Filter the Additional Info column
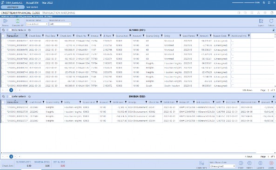 point(249,36)
